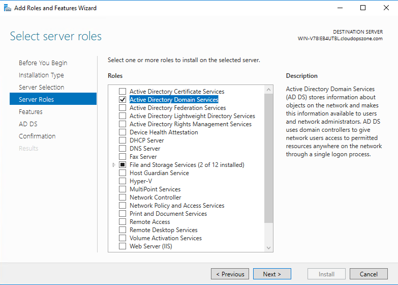Close the Add Roles and Features Wizard
The image size is (398, 285).
coord(386,8)
